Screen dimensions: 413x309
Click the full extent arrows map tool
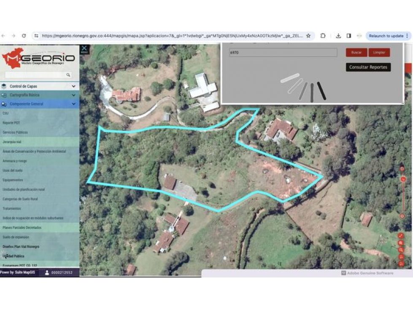click(x=401, y=236)
